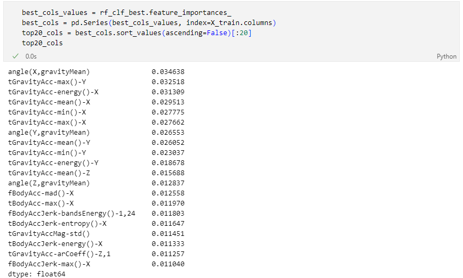Select the angle(X,gravityMean) output row

coord(96,72)
